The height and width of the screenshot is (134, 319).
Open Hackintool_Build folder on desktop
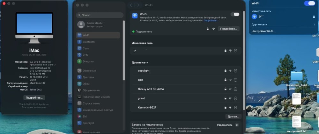(296, 78)
